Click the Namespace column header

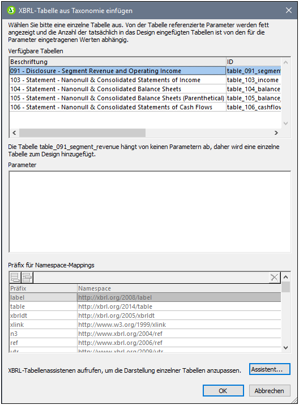click(179, 288)
